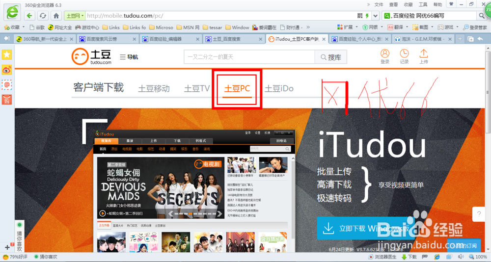
Task: Open 浏览器医生 in the status bar
Action: (x=382, y=257)
